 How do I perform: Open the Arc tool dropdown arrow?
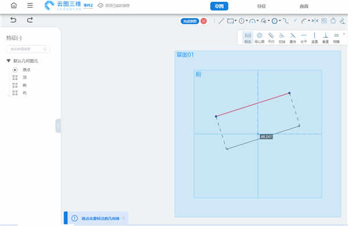click(258, 21)
